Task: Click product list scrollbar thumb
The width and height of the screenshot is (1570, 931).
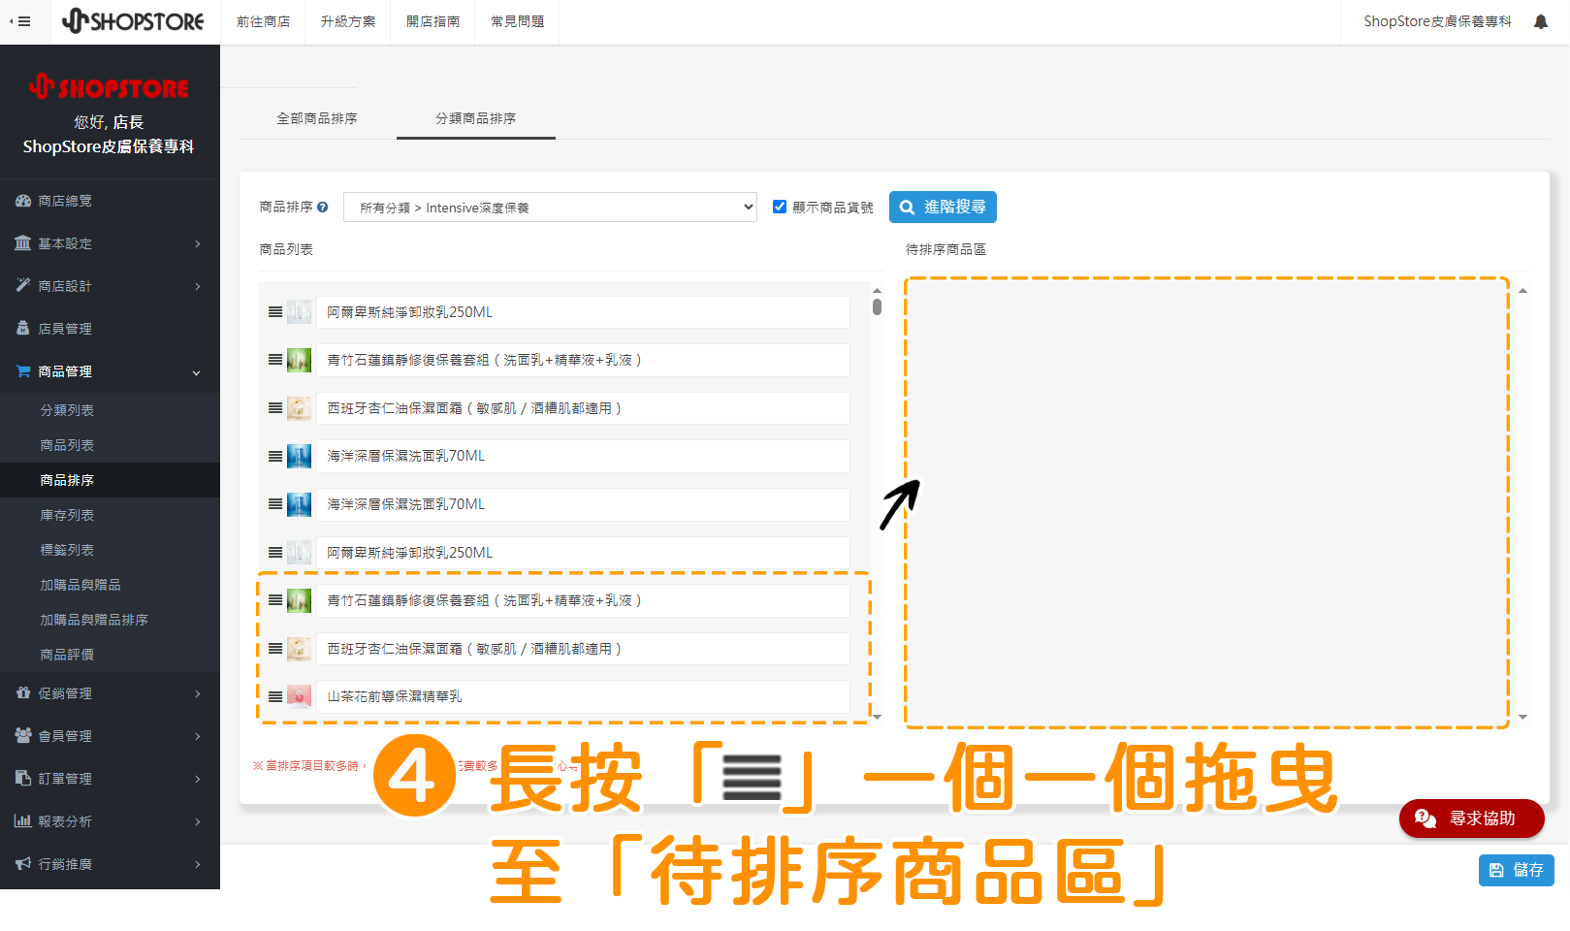Action: click(x=877, y=306)
